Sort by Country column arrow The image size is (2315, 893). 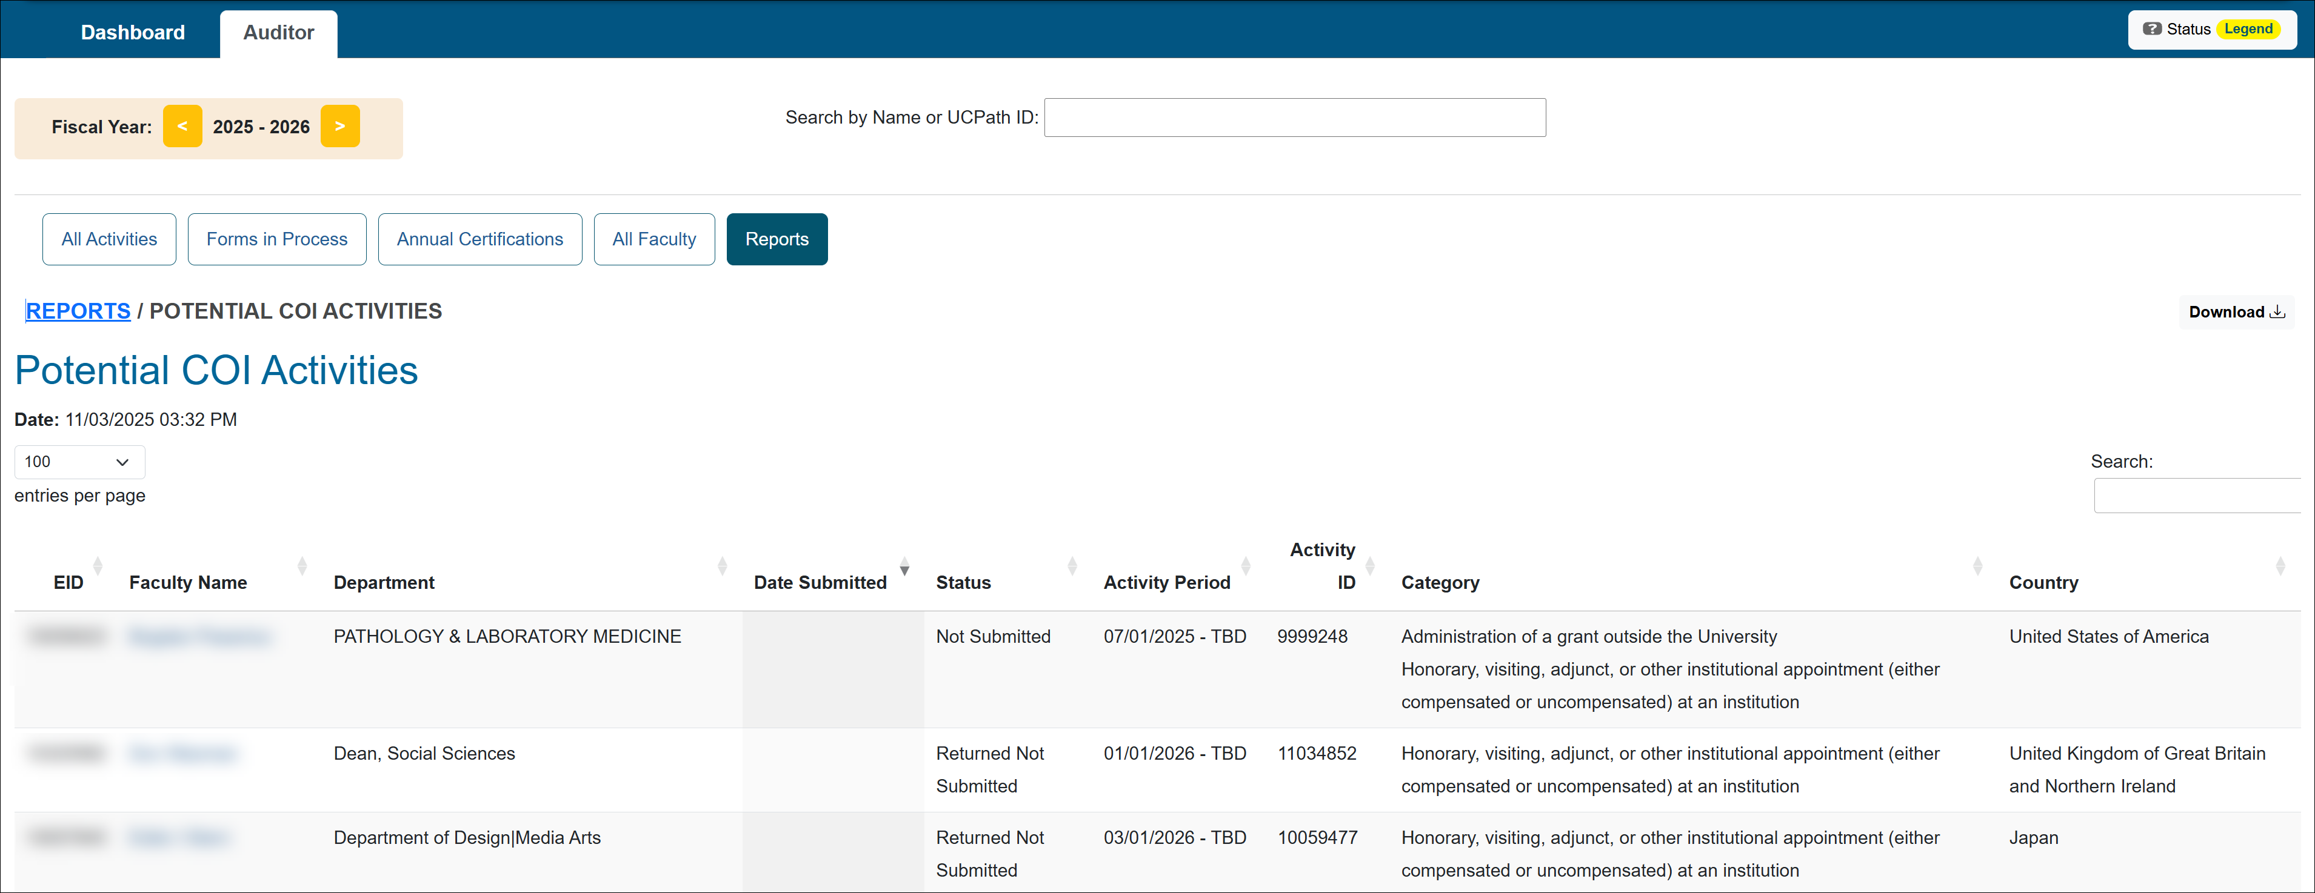pos(2280,566)
